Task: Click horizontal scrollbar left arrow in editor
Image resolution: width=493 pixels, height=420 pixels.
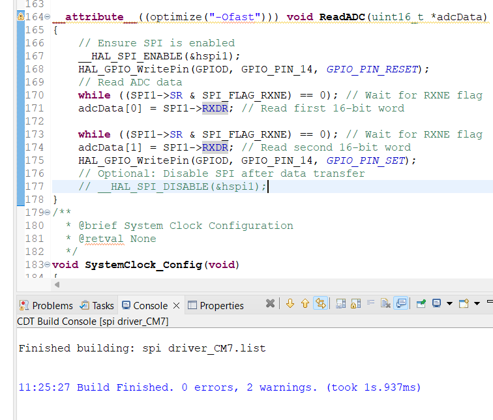Action: tap(57, 285)
